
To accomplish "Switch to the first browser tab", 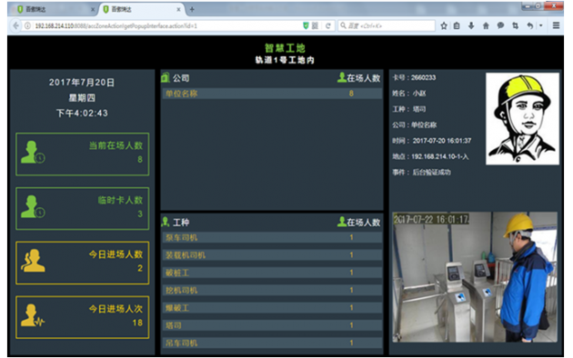I will point(54,9).
